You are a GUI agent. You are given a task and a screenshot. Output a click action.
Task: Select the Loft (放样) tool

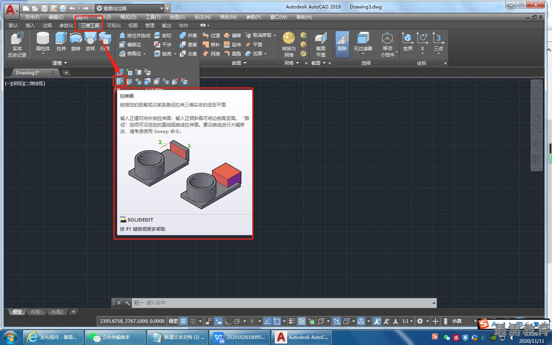(90, 42)
